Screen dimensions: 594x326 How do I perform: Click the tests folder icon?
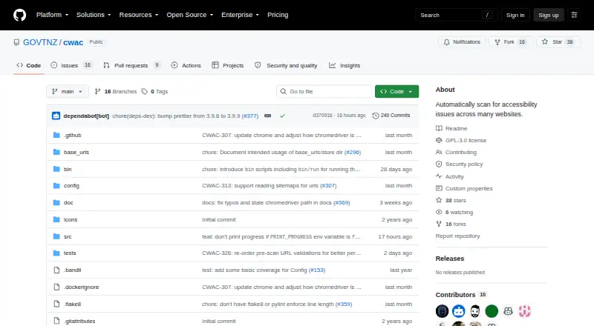click(x=56, y=253)
